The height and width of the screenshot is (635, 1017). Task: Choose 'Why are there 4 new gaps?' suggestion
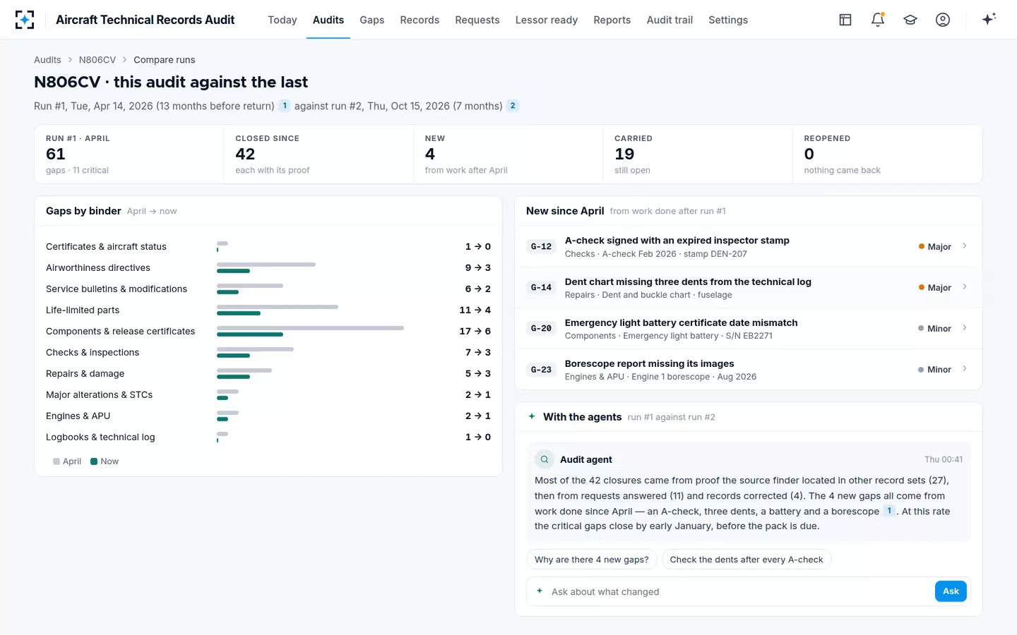[592, 560]
